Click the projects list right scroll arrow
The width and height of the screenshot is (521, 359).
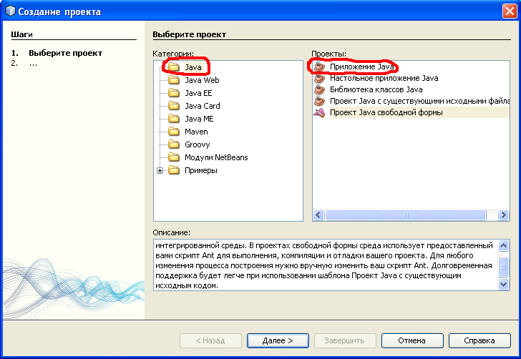pyautogui.click(x=503, y=215)
